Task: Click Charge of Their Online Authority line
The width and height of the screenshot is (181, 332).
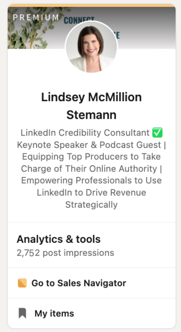Action: [89, 169]
